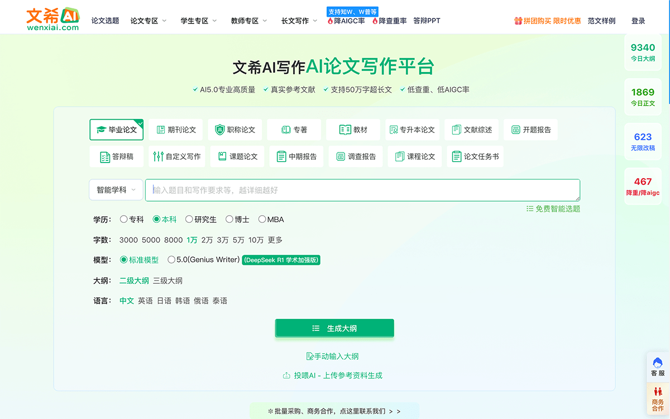This screenshot has width=670, height=419.
Task: Select the 研究生 education radio button
Action: click(x=189, y=220)
